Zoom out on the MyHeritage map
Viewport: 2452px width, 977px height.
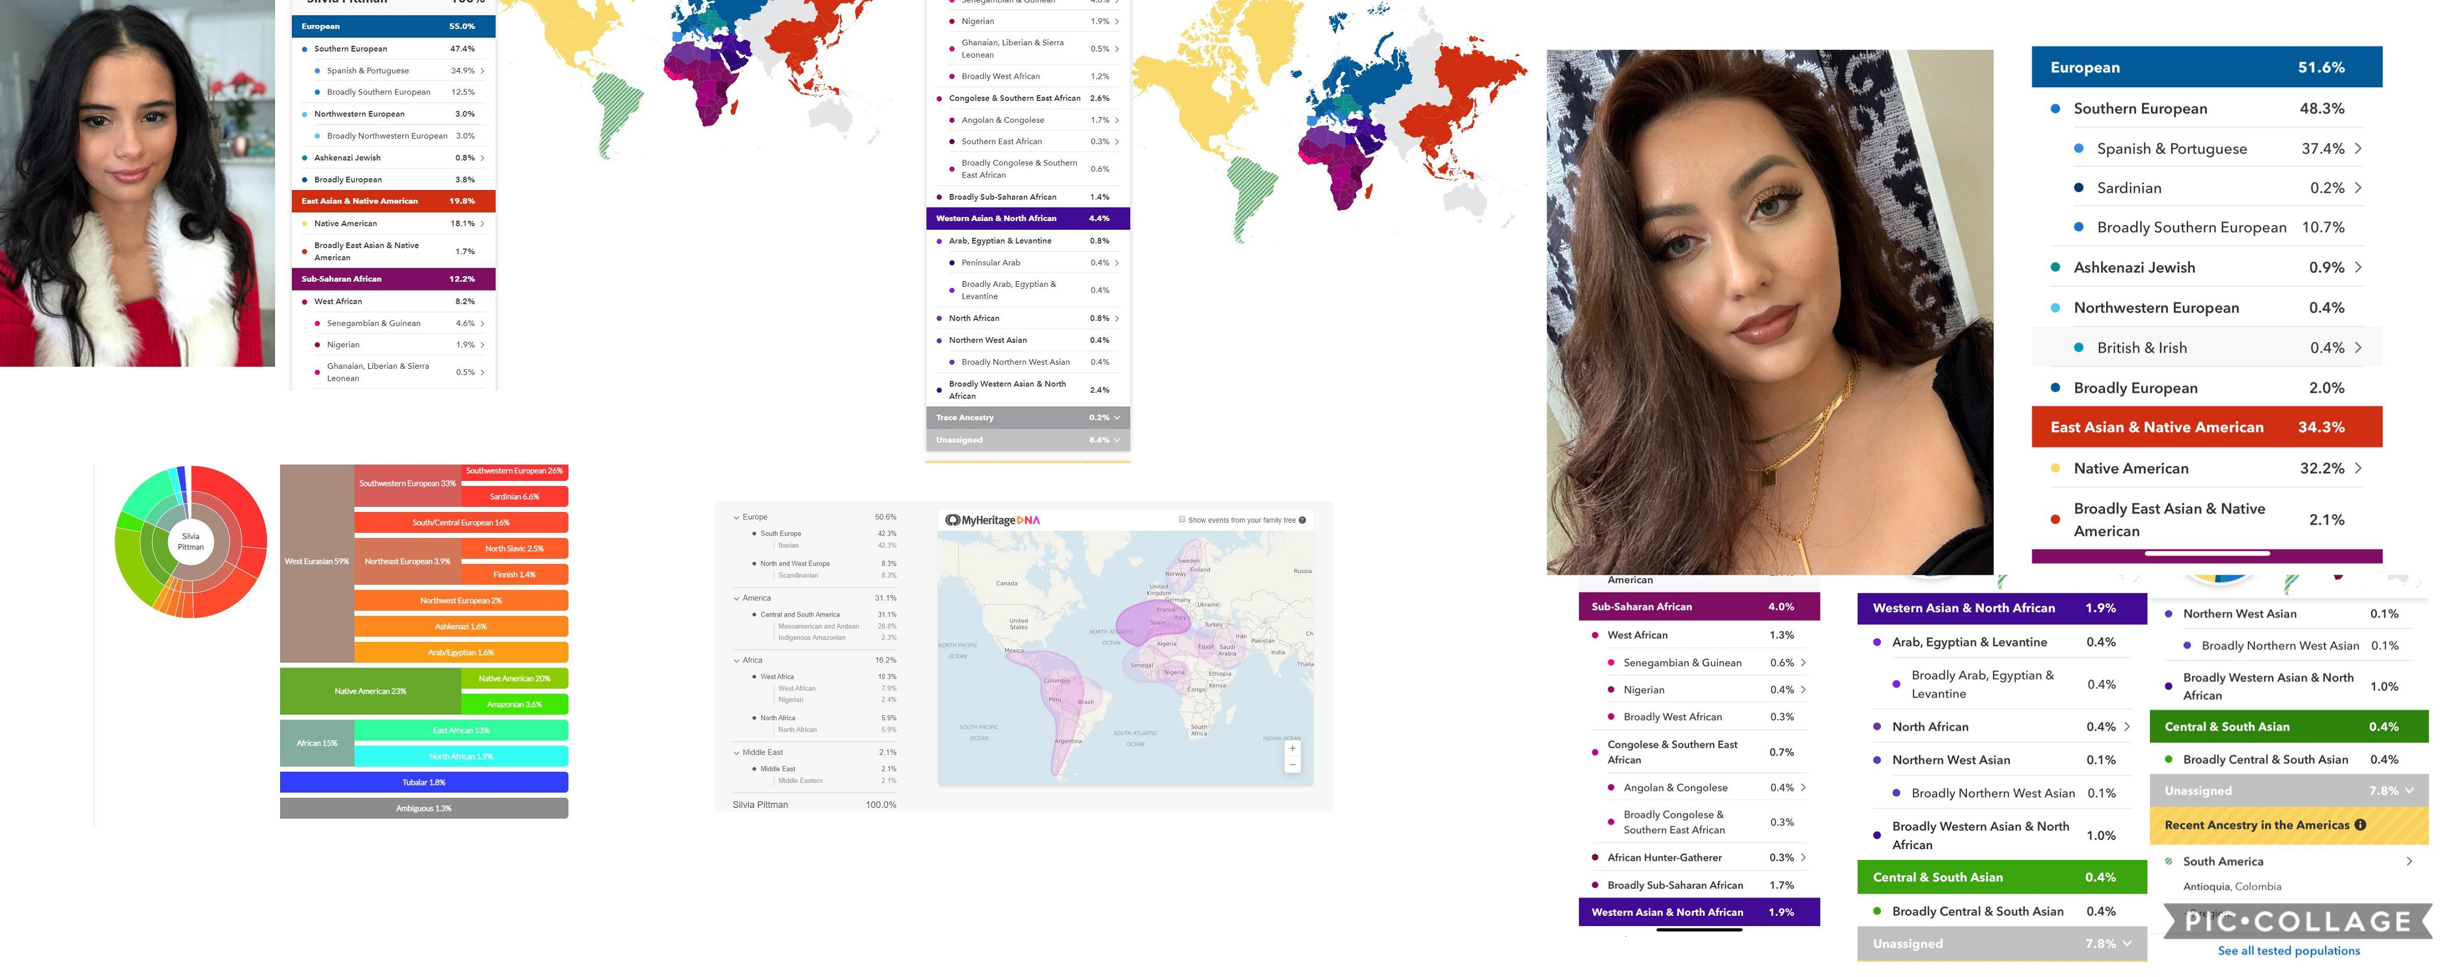tap(1292, 764)
